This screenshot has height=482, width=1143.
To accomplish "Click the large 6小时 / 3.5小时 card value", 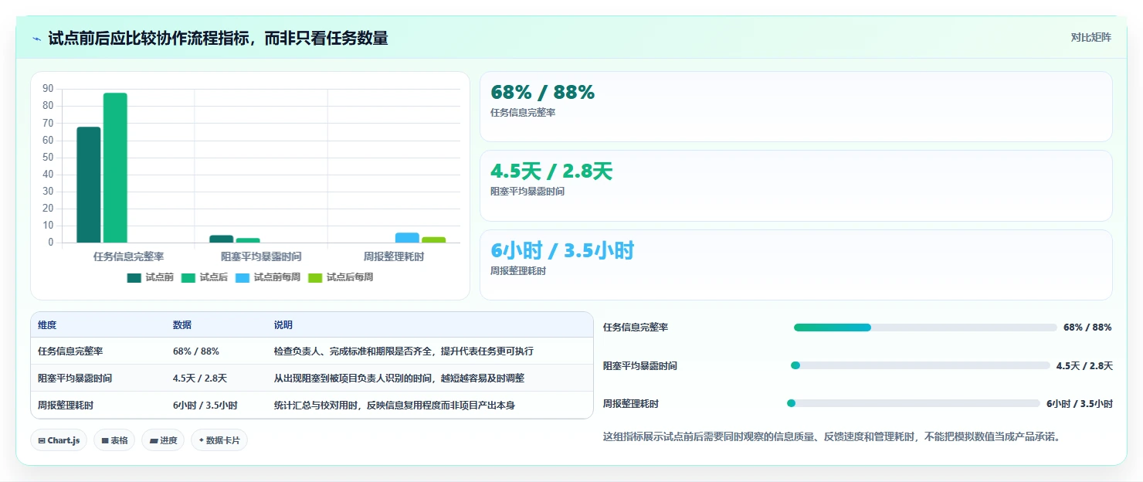I will pyautogui.click(x=562, y=251).
